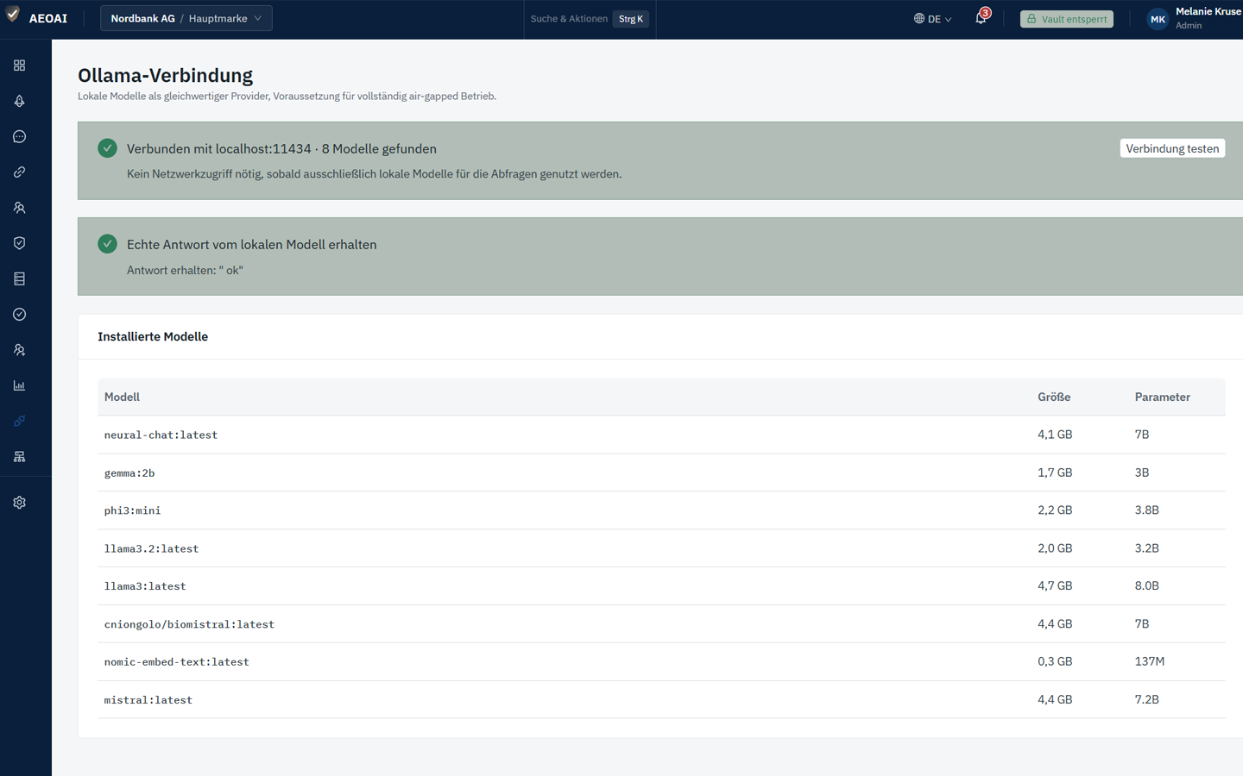Open the server list icon in sidebar
This screenshot has height=776, width=1243.
[x=19, y=278]
